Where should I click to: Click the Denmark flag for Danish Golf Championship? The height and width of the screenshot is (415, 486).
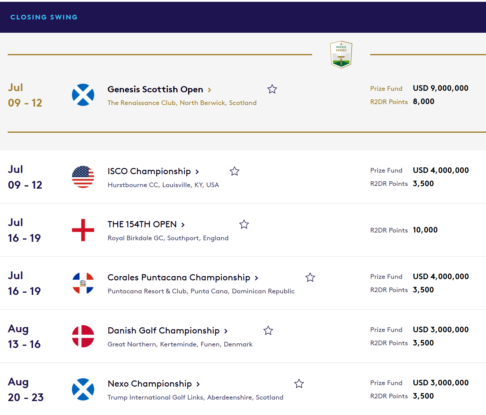(83, 336)
